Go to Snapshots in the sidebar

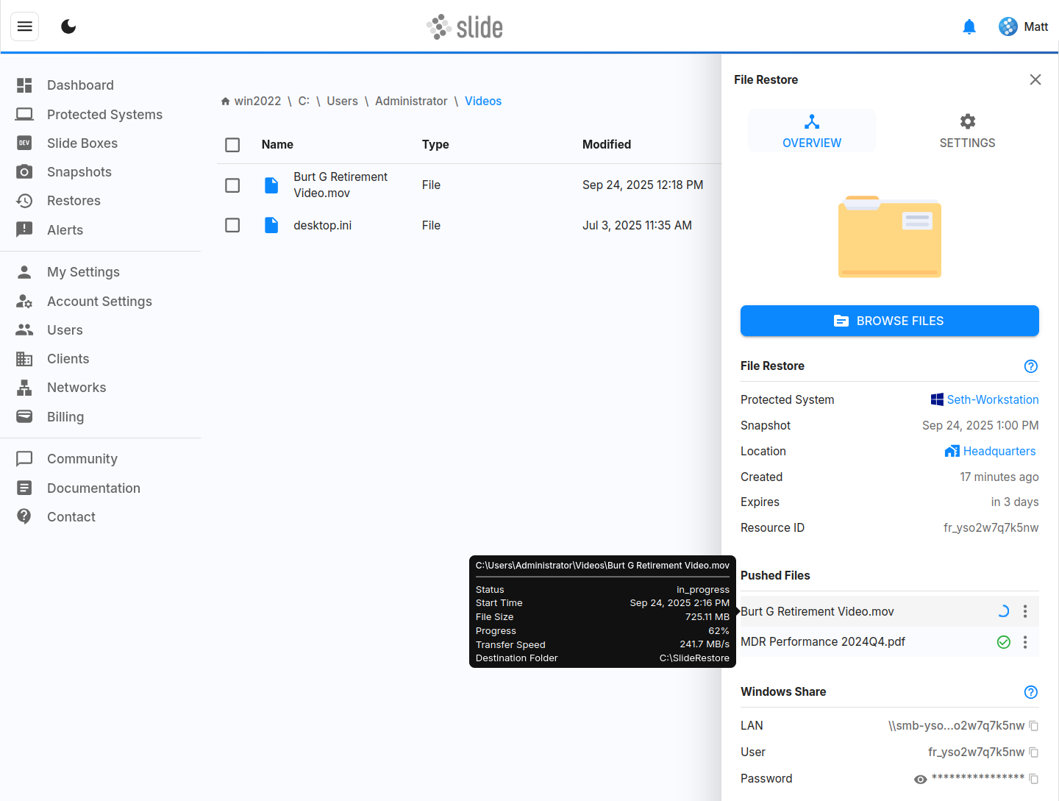coord(79,172)
